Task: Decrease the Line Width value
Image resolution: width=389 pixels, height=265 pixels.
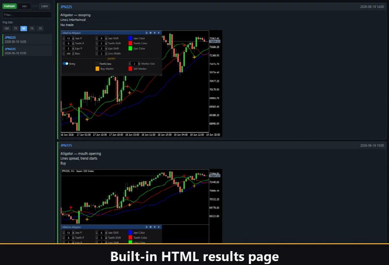Action: click(x=97, y=54)
